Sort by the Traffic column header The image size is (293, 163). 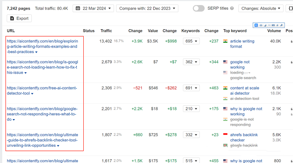(106, 31)
